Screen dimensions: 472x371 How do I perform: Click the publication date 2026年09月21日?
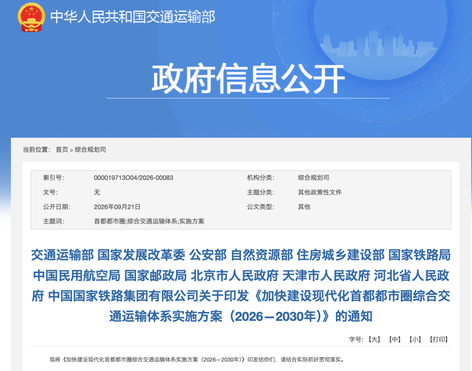[117, 207]
